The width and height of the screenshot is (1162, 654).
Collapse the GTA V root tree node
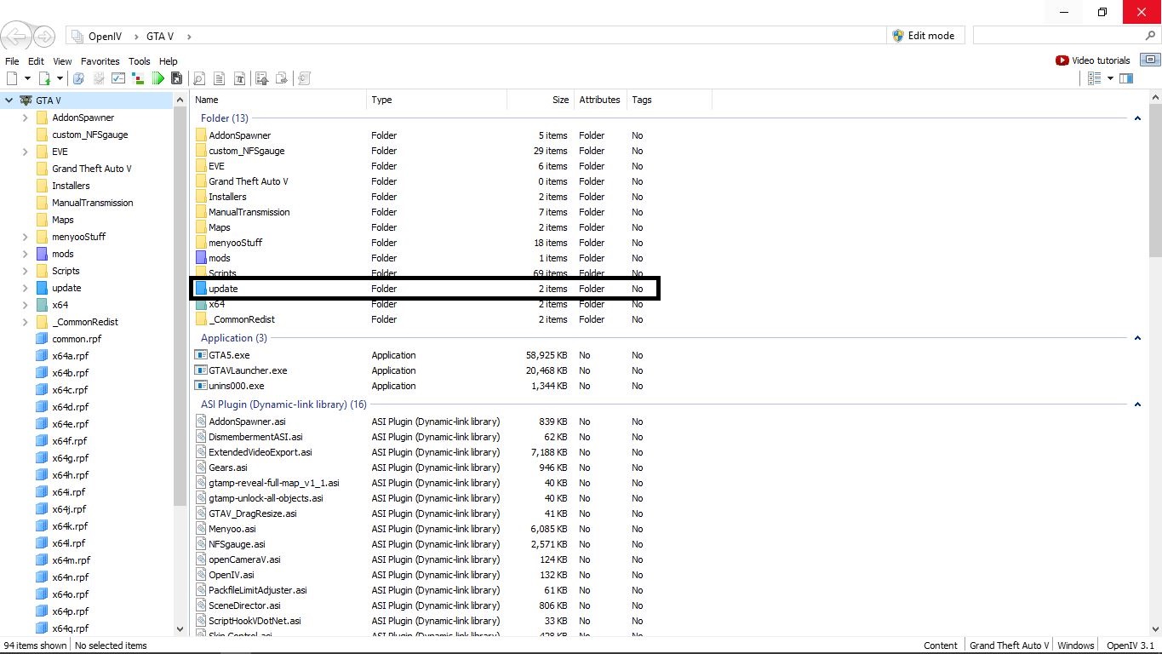pos(9,100)
